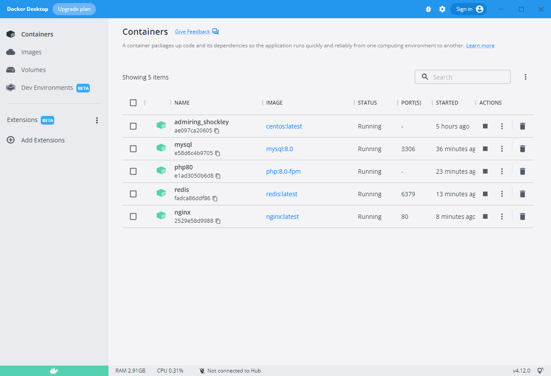Image resolution: width=551 pixels, height=376 pixels.
Task: Open the php:8.0-fpm image link
Action: click(283, 172)
